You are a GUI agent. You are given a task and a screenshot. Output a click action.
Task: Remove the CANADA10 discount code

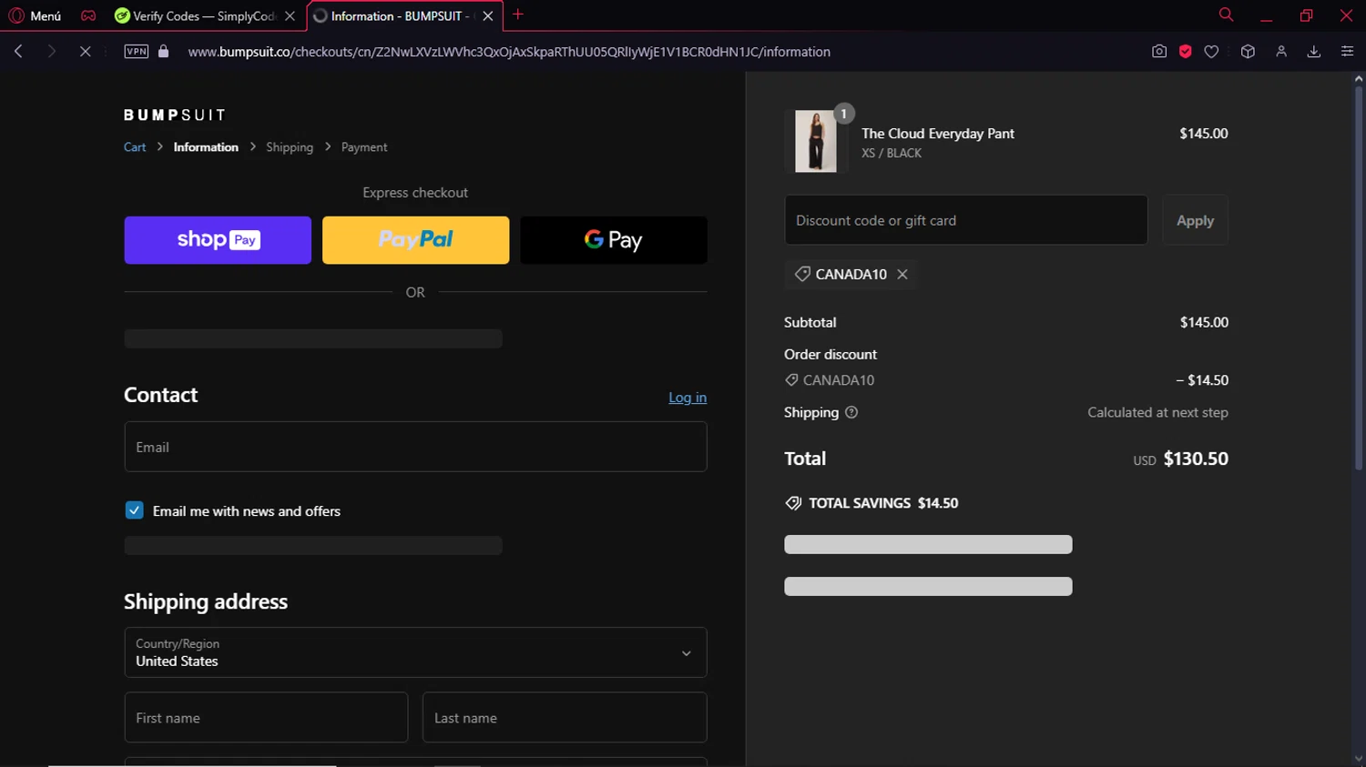point(902,274)
